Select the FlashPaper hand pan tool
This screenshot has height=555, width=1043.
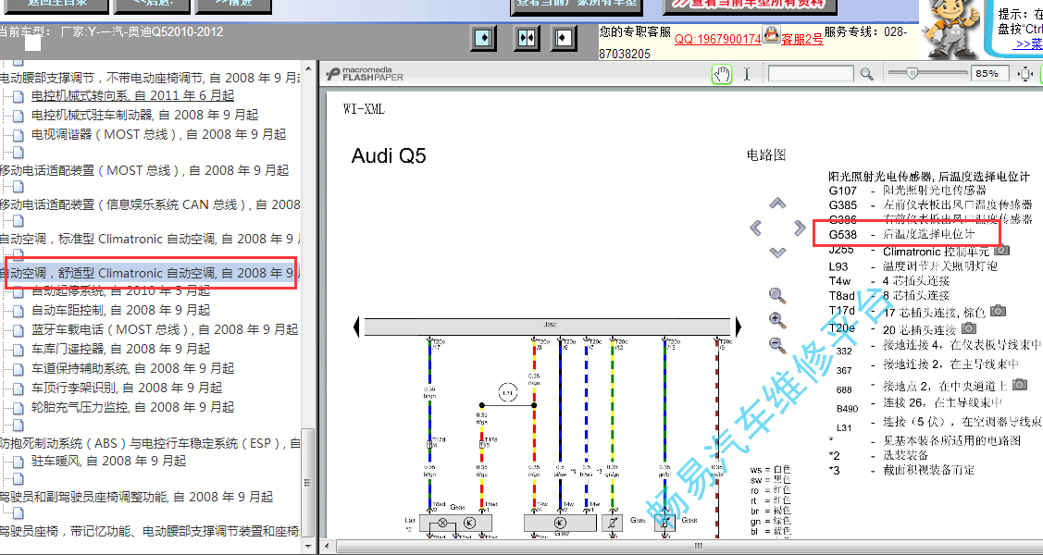pyautogui.click(x=722, y=74)
